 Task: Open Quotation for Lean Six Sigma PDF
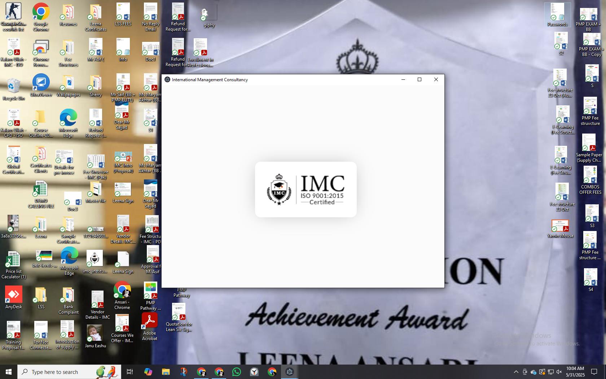[179, 318]
